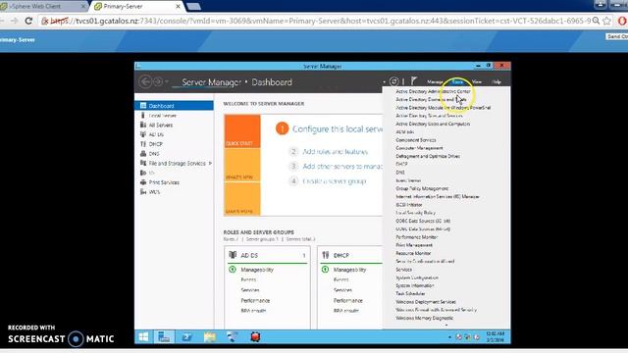Click the Server Manager forward arrow icon
Screen dimensions: 628x353
click(158, 81)
